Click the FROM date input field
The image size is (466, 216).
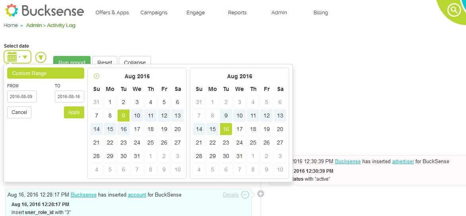22,96
